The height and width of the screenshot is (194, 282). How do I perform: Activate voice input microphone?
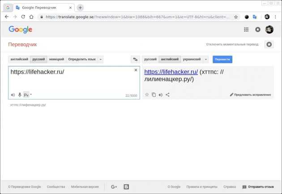20,95
